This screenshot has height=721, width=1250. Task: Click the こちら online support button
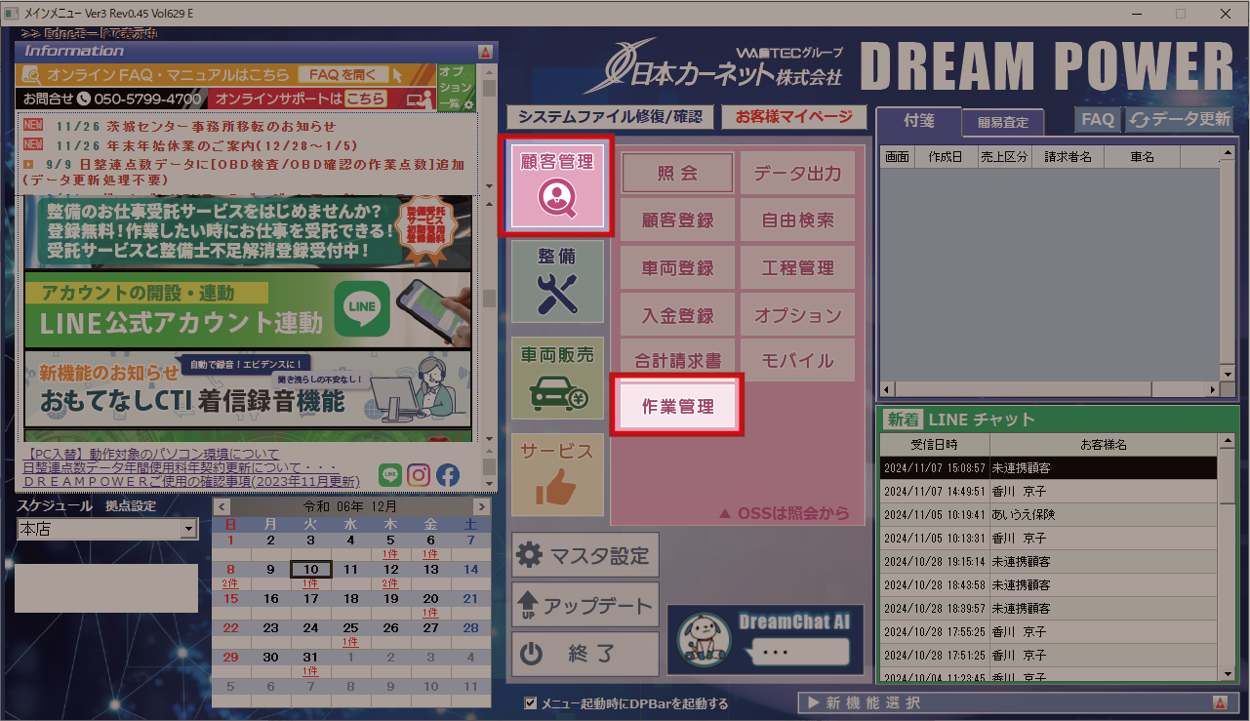(x=366, y=99)
